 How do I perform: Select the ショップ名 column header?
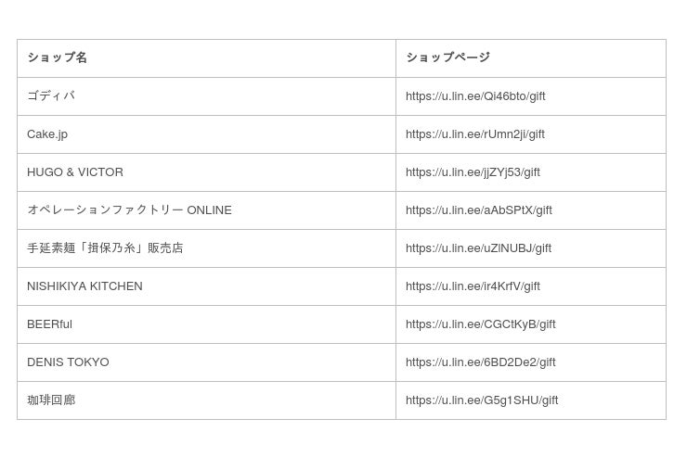tap(58, 57)
